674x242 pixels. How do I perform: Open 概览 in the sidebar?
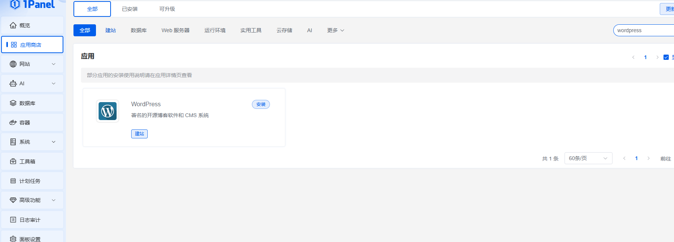[32, 25]
